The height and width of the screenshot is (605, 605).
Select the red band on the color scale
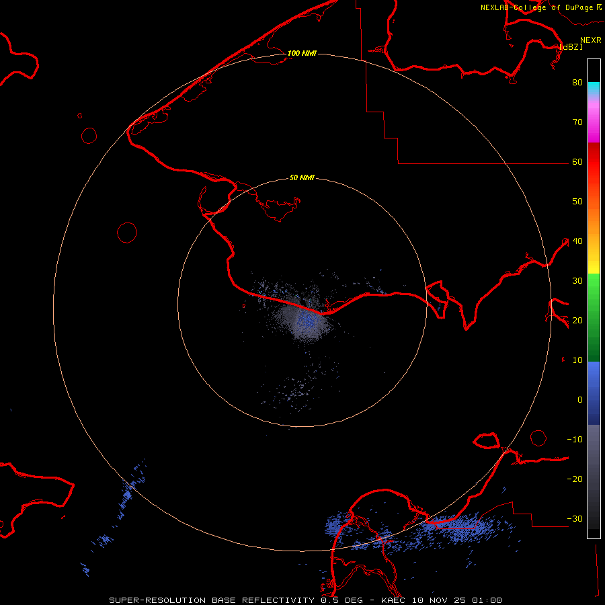[594, 162]
